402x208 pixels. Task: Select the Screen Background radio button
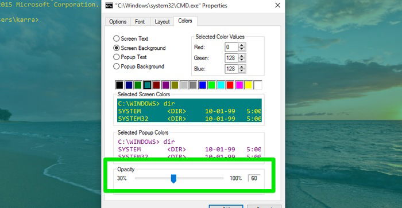[117, 48]
